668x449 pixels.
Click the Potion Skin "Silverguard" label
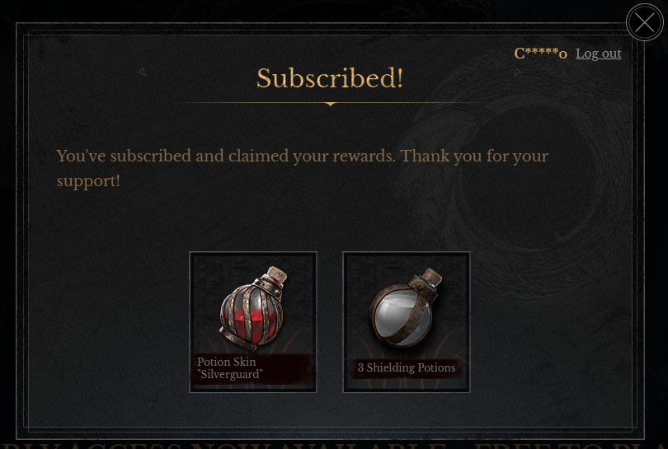229,368
